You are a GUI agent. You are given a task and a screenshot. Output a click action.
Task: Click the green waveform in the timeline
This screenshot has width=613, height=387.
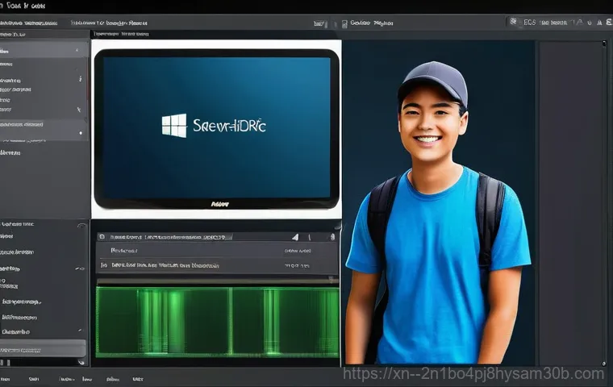[216, 321]
